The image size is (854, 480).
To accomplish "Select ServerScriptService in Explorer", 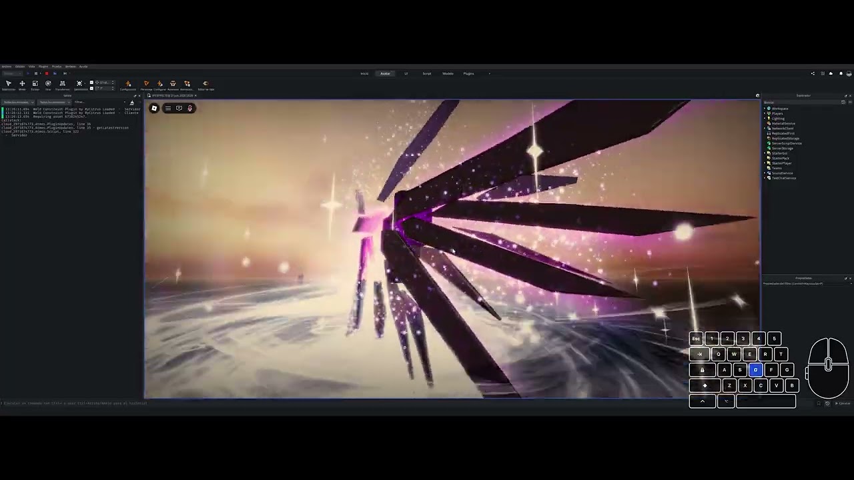I will [x=787, y=143].
